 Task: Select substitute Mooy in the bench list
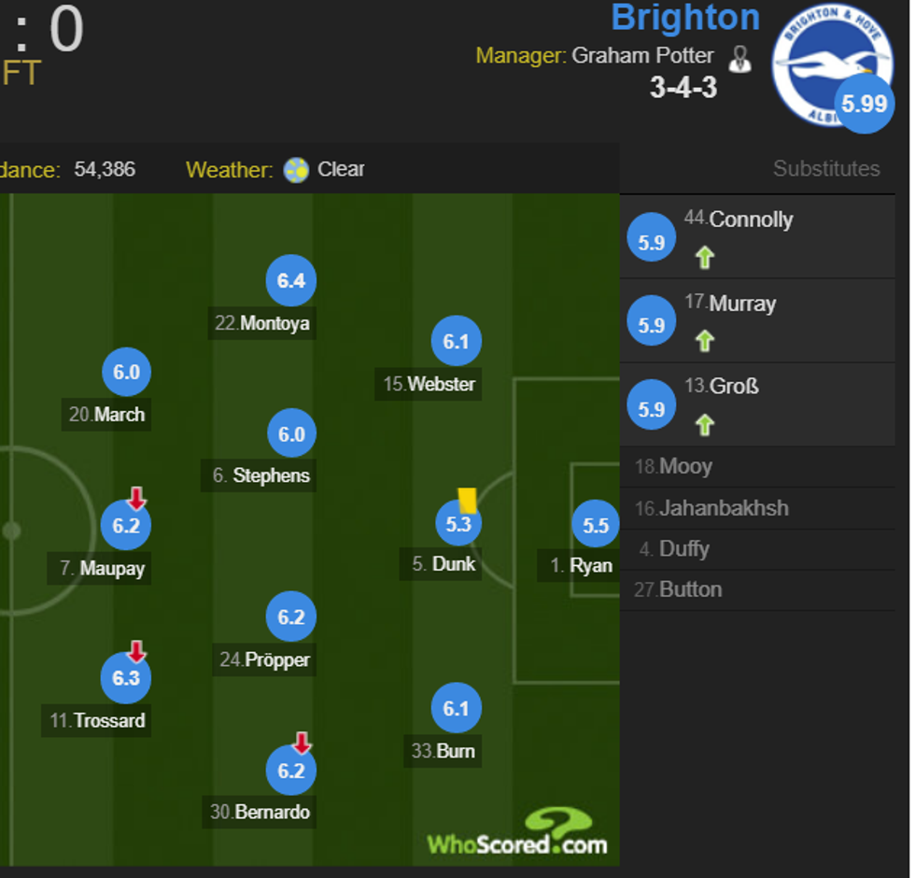pyautogui.click(x=685, y=466)
